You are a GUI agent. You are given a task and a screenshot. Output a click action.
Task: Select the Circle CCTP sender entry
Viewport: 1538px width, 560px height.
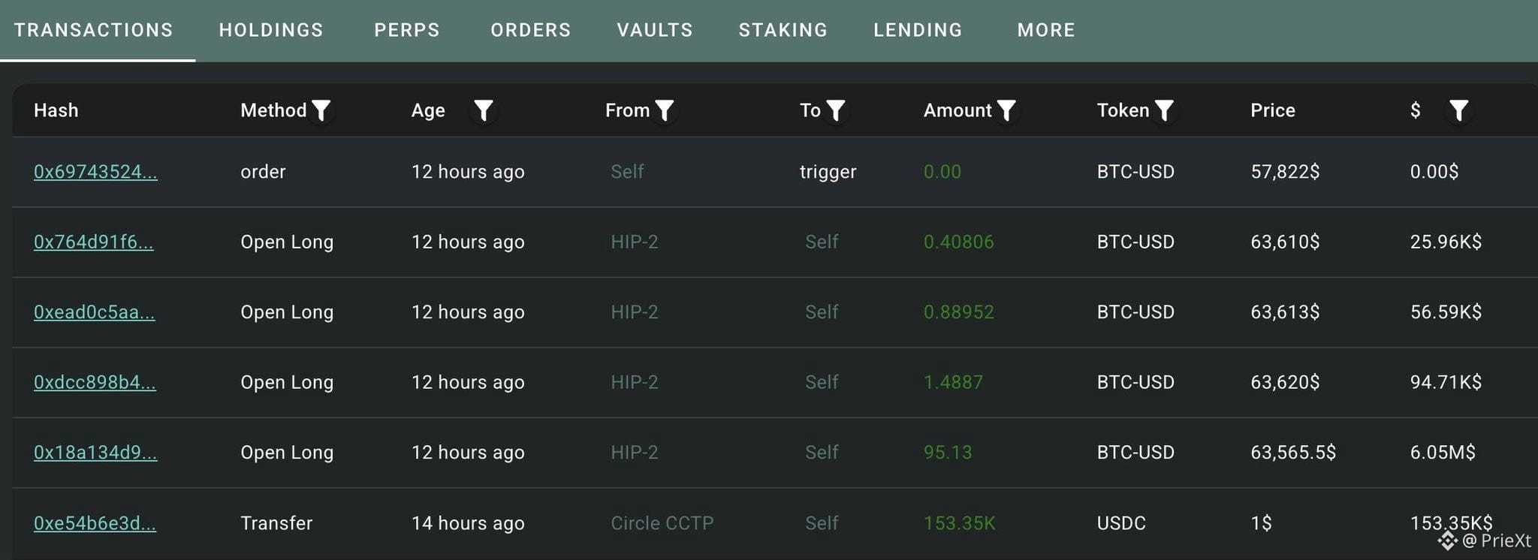click(662, 523)
